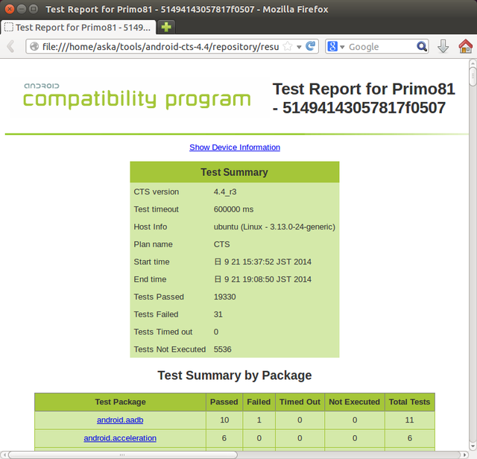The height and width of the screenshot is (459, 477).
Task: Select the Host Info ubuntu value
Action: click(274, 227)
